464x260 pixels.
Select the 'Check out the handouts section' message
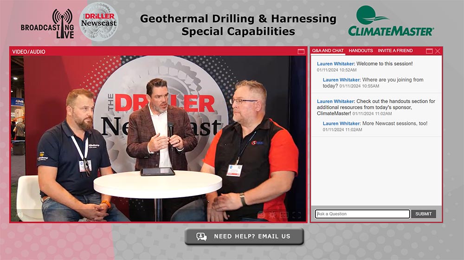(376, 107)
